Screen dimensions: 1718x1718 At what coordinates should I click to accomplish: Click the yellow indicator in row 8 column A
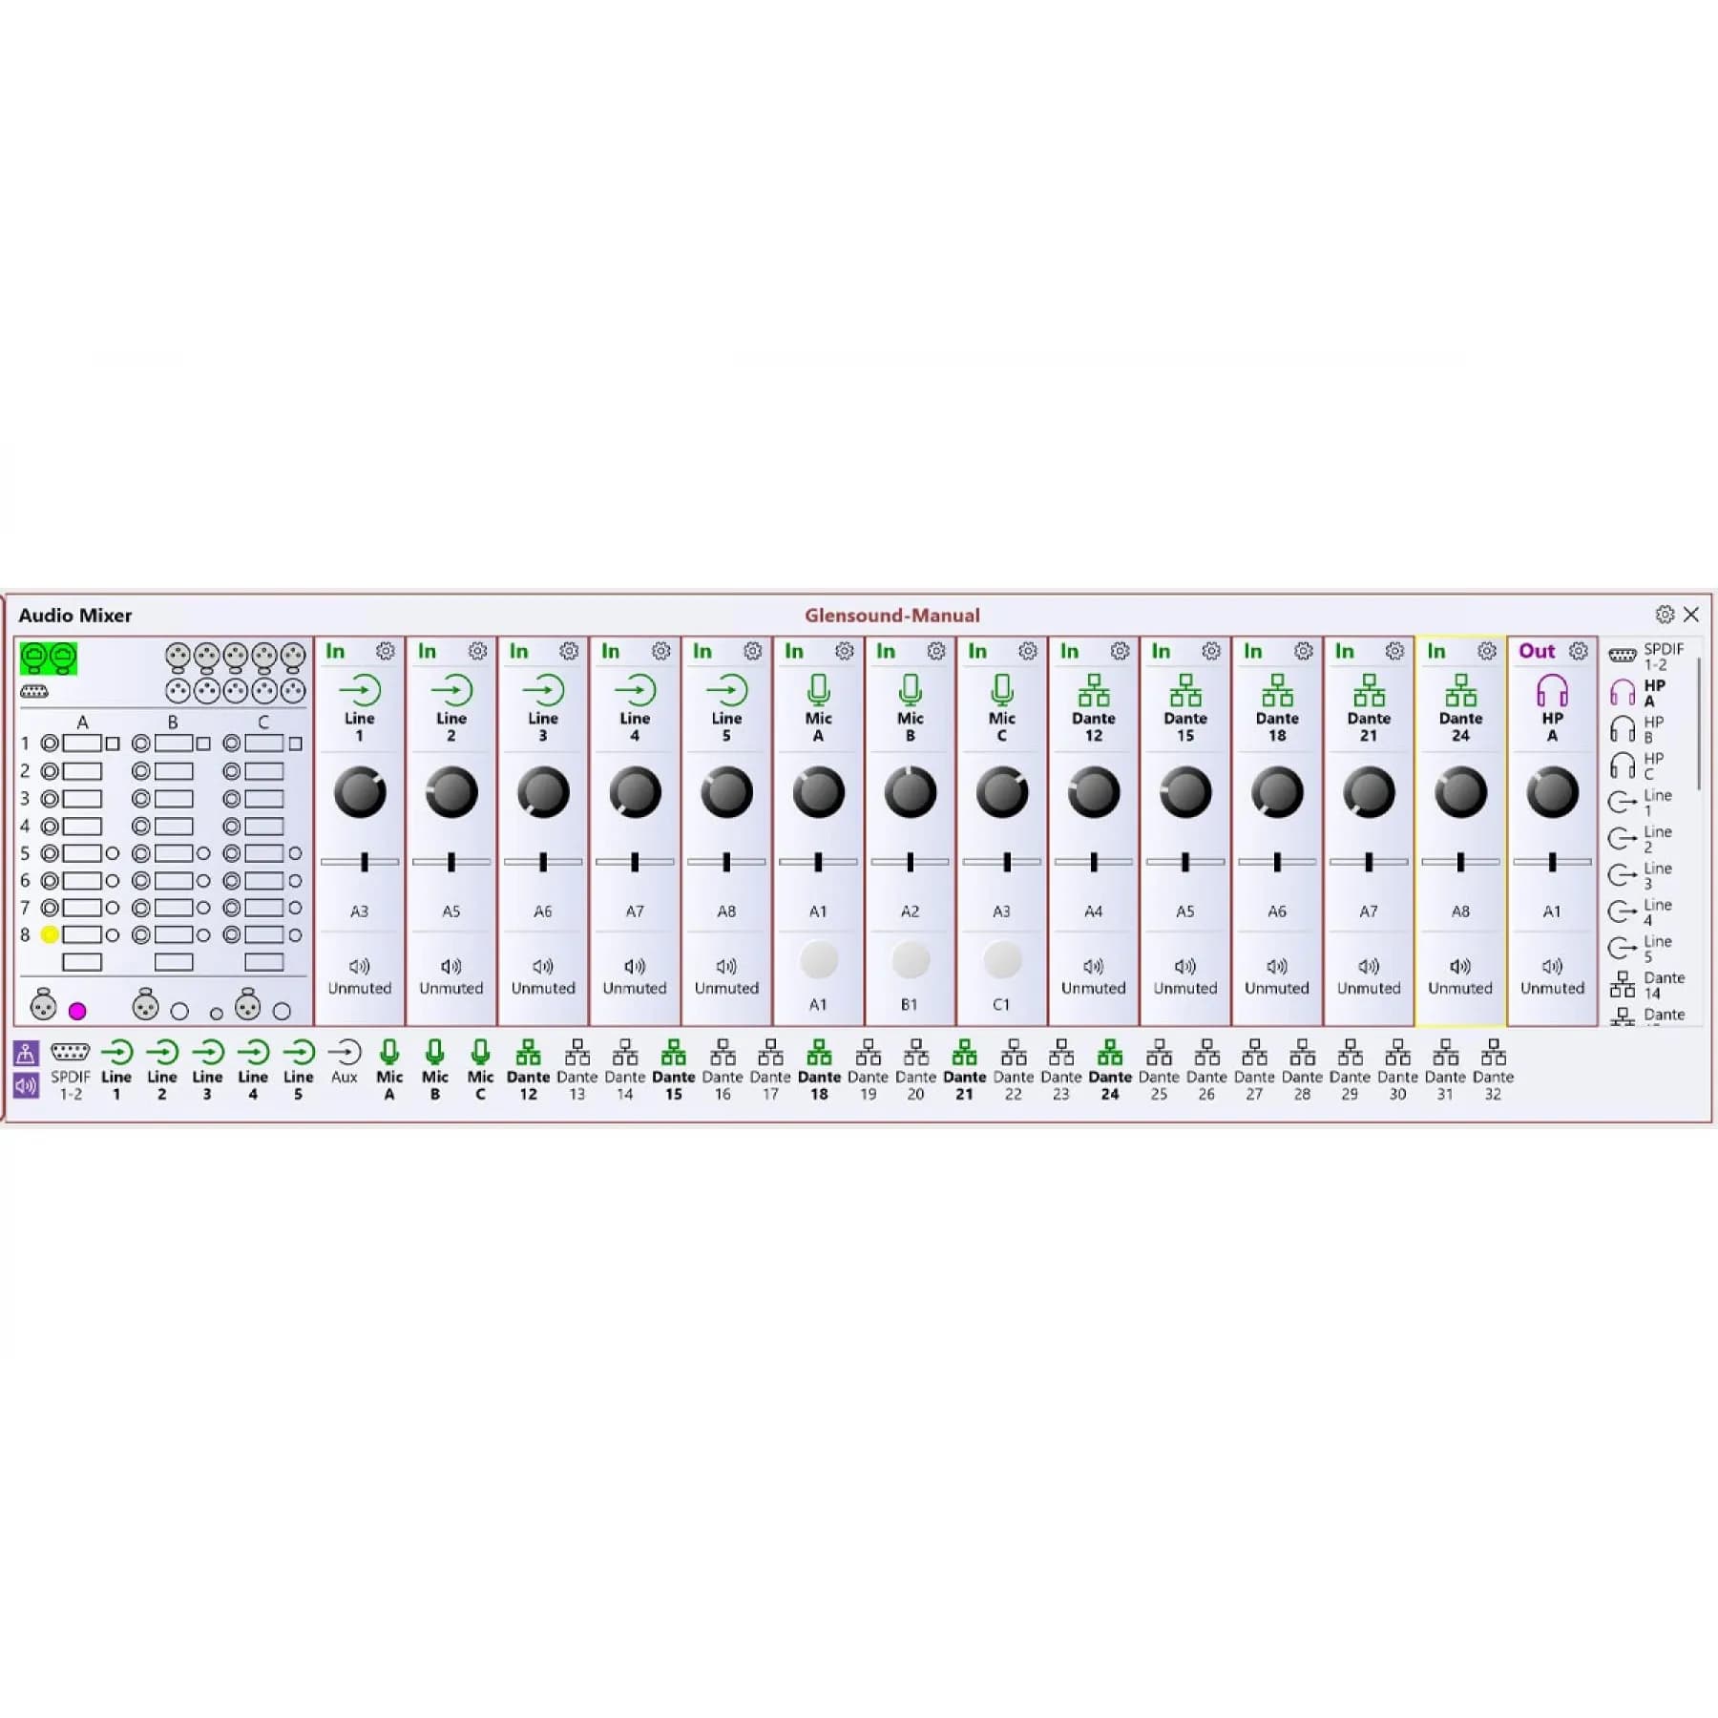pos(50,935)
